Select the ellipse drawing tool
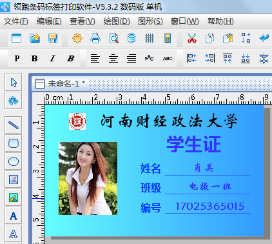This screenshot has width=272, height=244. click(x=14, y=161)
